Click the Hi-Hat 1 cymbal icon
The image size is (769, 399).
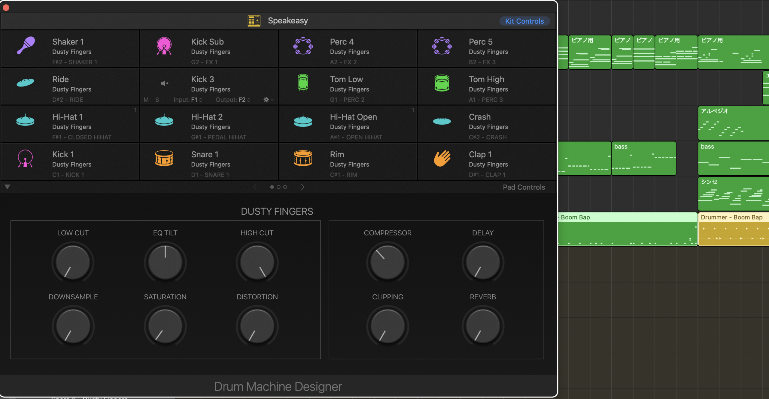(25, 120)
